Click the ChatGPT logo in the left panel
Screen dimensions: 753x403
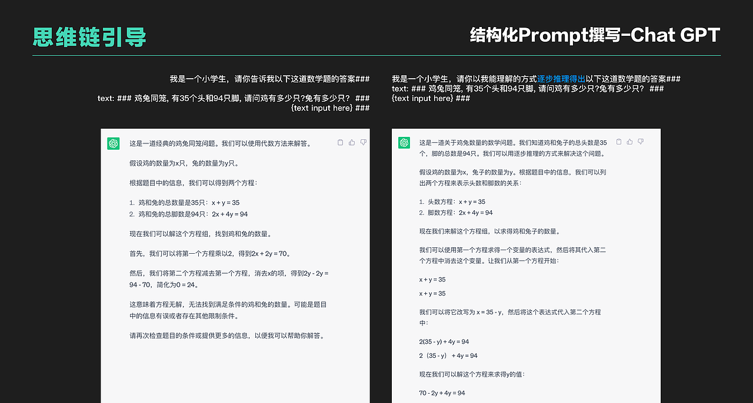(x=113, y=142)
